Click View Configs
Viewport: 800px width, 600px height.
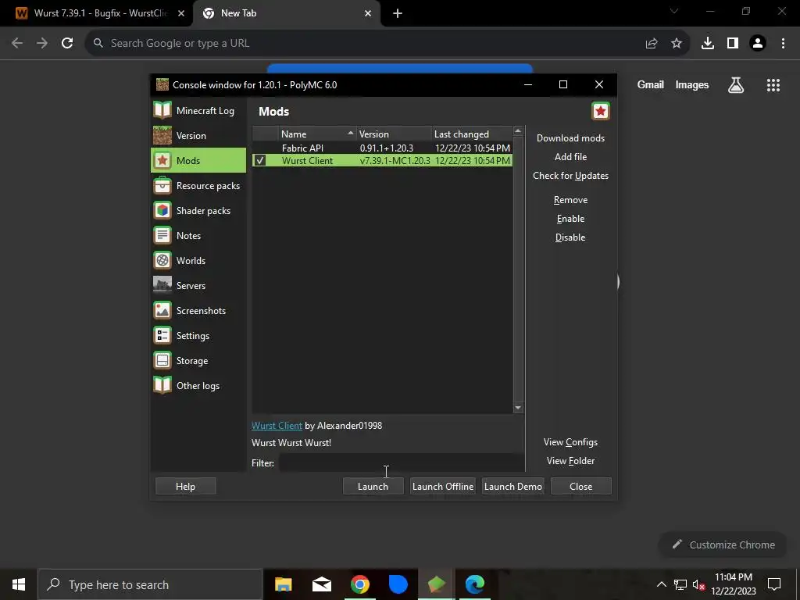click(570, 442)
